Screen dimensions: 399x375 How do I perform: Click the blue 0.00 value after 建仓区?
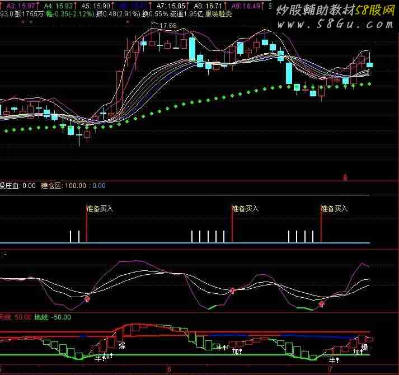click(x=98, y=186)
